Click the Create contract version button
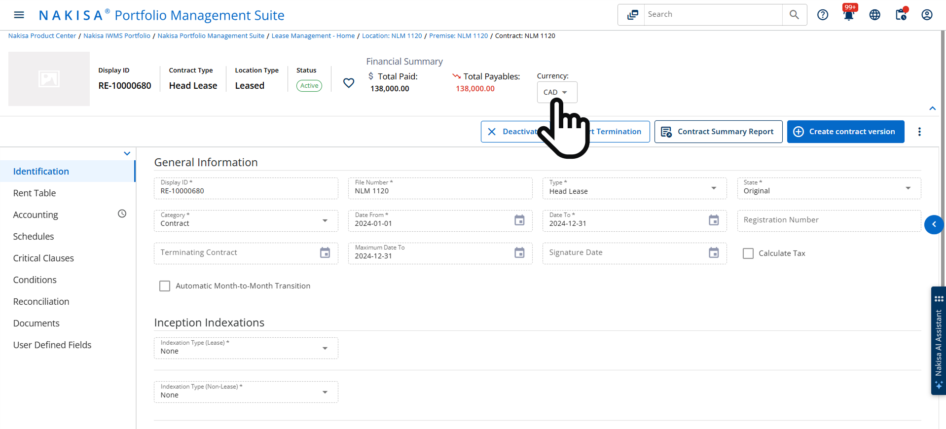The width and height of the screenshot is (946, 429). [x=845, y=132]
